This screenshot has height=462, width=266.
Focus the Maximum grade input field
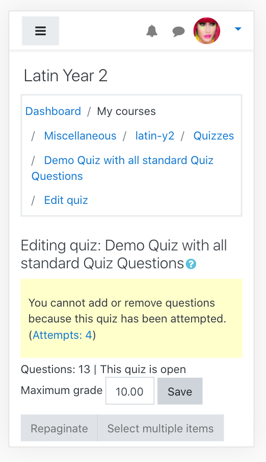point(130,391)
